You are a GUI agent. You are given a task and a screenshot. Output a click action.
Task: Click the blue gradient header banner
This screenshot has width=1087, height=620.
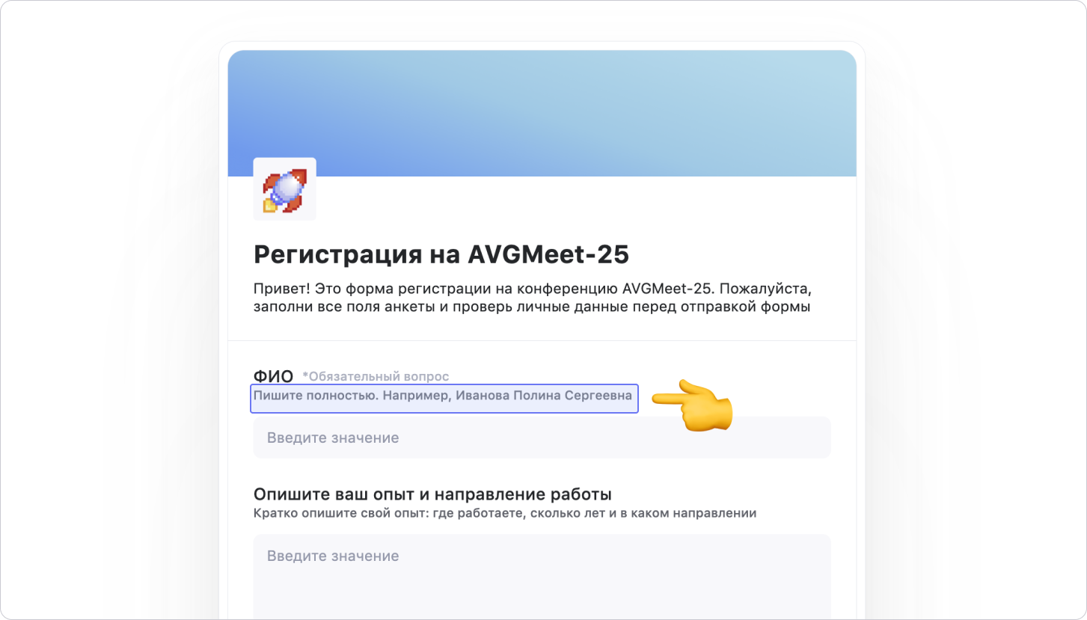pos(542,114)
